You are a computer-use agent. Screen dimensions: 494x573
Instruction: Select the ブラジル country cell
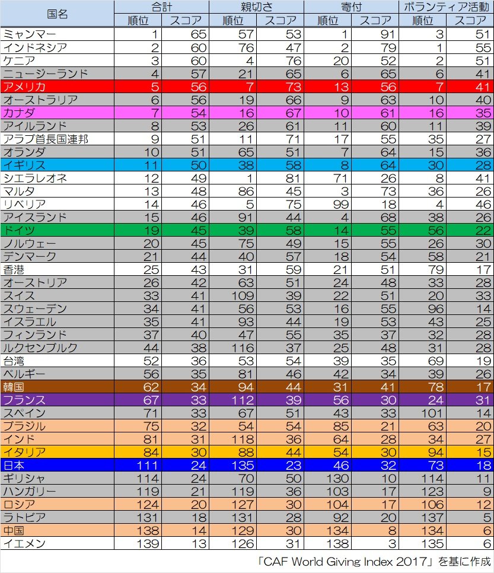[57, 426]
